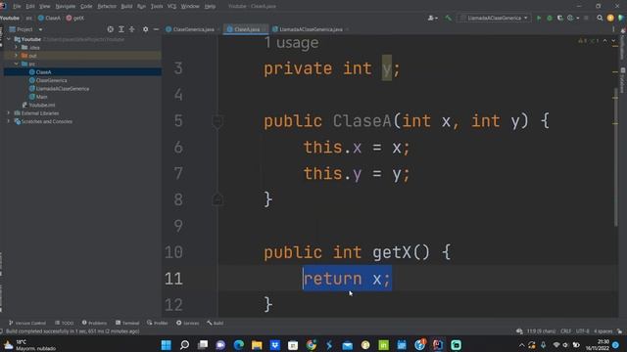Open the Terminal tool window
Screen dimensions: 627x352
(127, 323)
